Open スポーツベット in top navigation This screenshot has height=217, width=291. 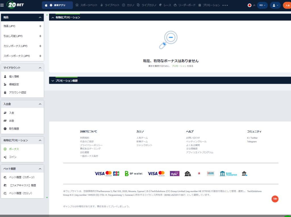[x=86, y=5]
